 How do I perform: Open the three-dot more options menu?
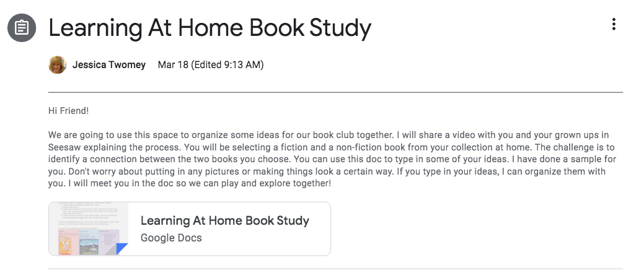point(613,24)
